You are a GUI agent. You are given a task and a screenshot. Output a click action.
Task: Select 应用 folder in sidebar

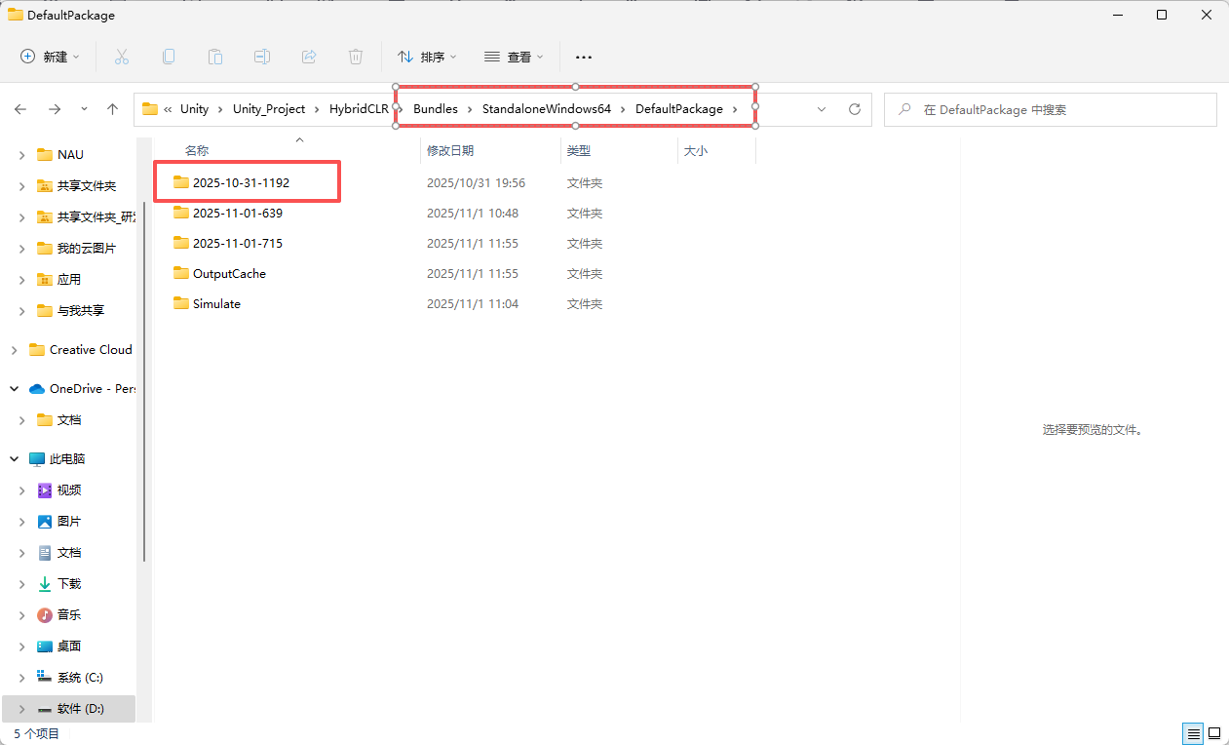click(x=69, y=280)
